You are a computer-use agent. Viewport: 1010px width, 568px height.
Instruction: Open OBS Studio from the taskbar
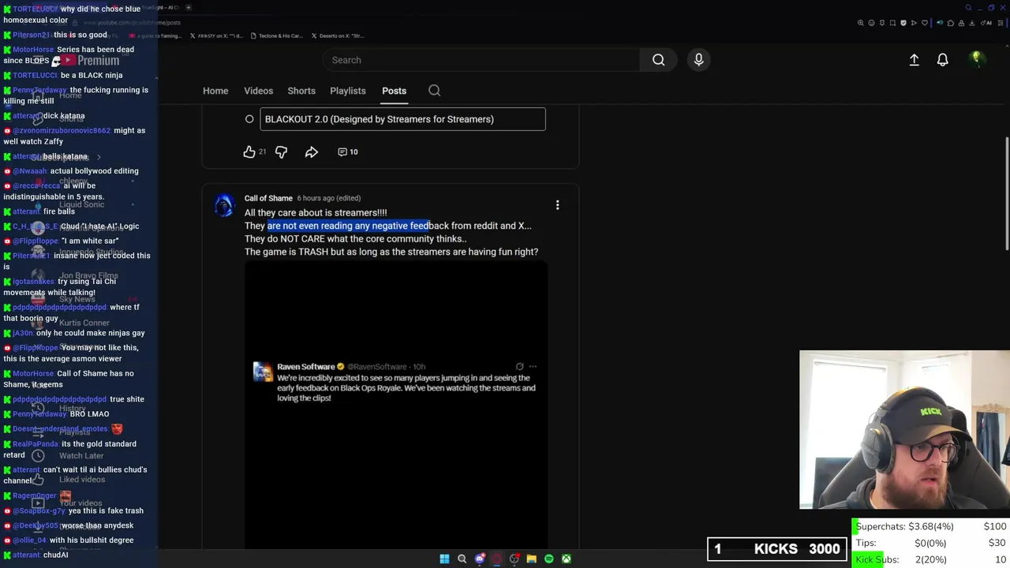pos(514,559)
